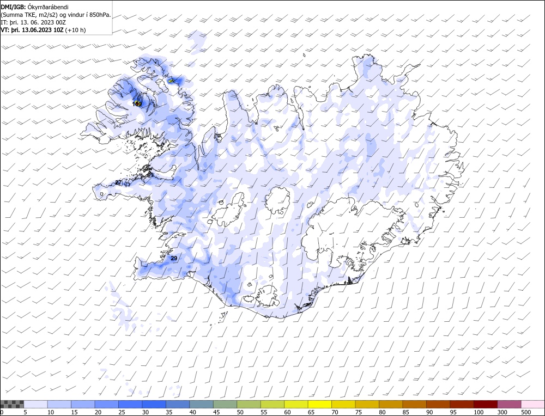Click the '500' legend scale label

coord(525,412)
